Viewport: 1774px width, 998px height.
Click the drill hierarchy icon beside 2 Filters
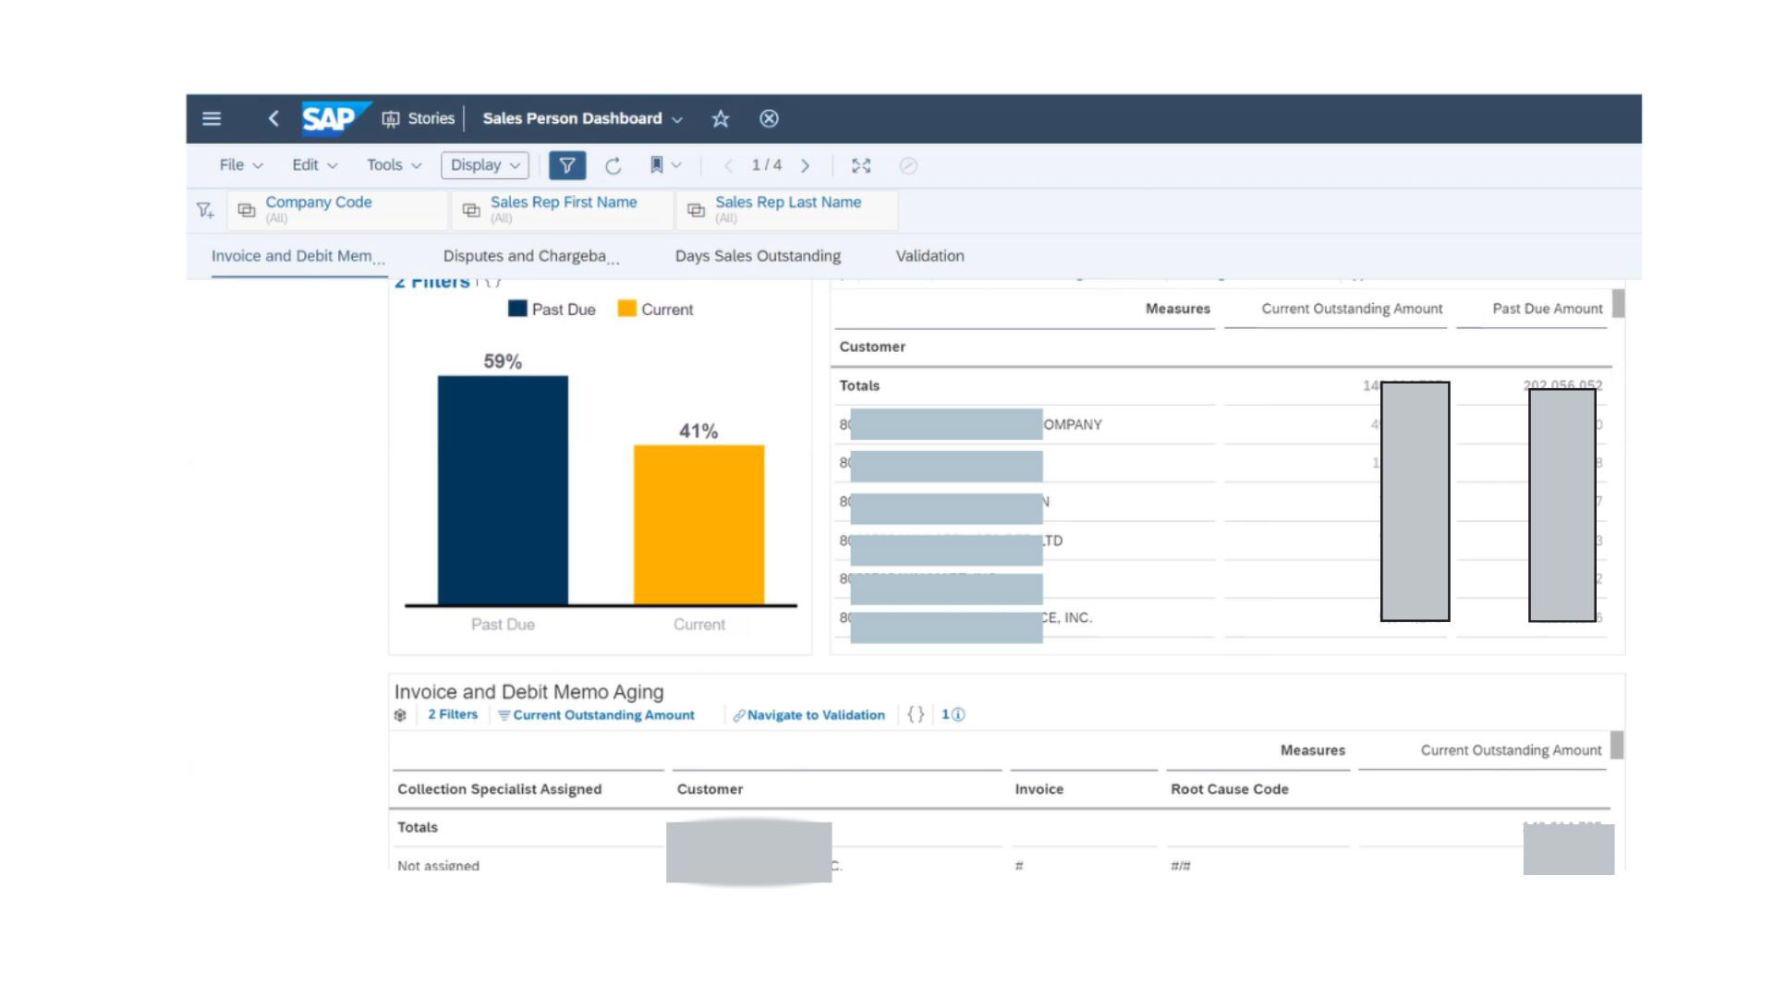pos(400,715)
